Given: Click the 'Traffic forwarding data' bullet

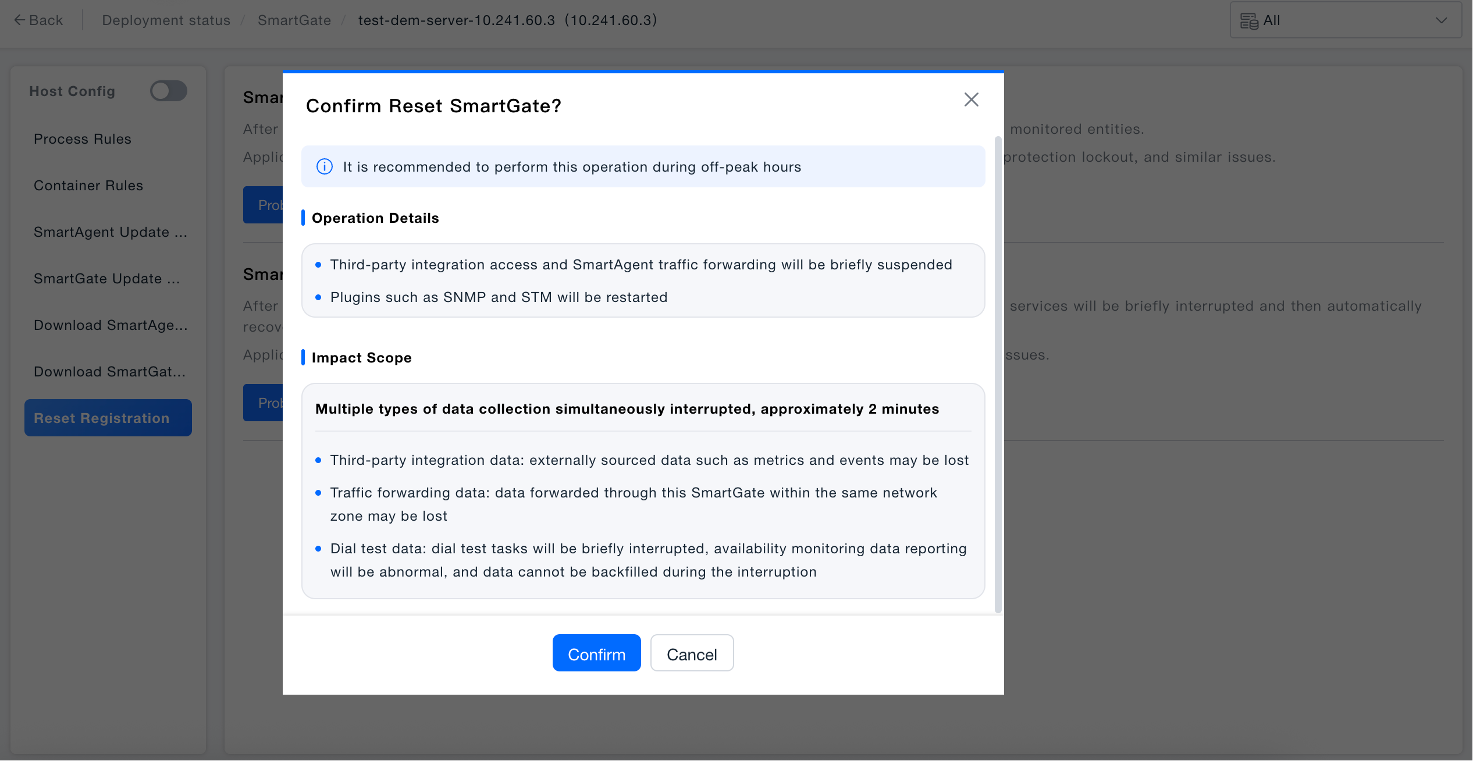Looking at the screenshot, I should (634, 504).
